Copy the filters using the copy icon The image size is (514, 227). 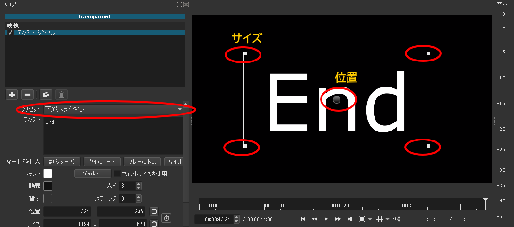(x=45, y=94)
